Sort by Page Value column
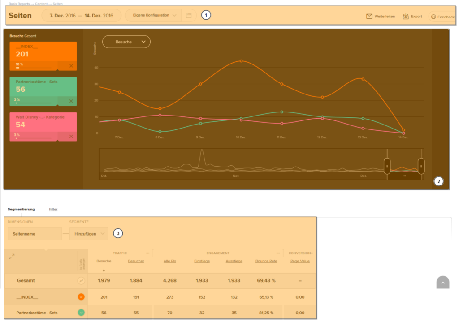This screenshot has width=459, height=322. tap(300, 261)
